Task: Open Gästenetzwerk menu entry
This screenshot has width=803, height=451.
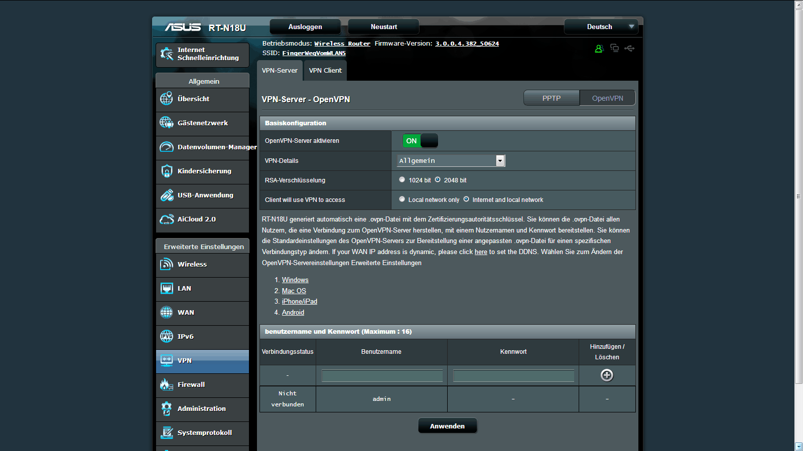Action: pyautogui.click(x=203, y=123)
